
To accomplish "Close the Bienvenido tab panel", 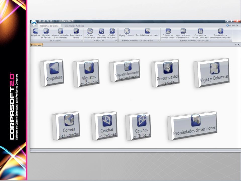I will coord(239,45).
